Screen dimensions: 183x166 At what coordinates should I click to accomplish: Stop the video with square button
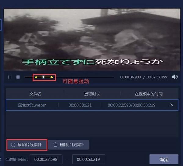click(x=18, y=77)
